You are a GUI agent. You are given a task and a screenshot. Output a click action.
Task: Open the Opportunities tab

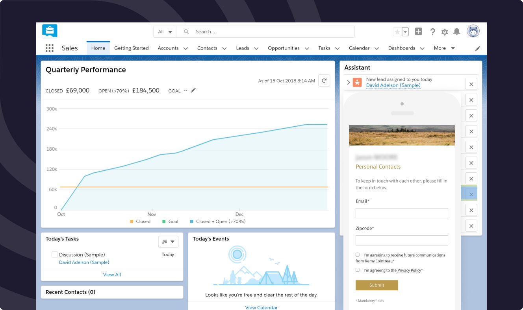(284, 48)
